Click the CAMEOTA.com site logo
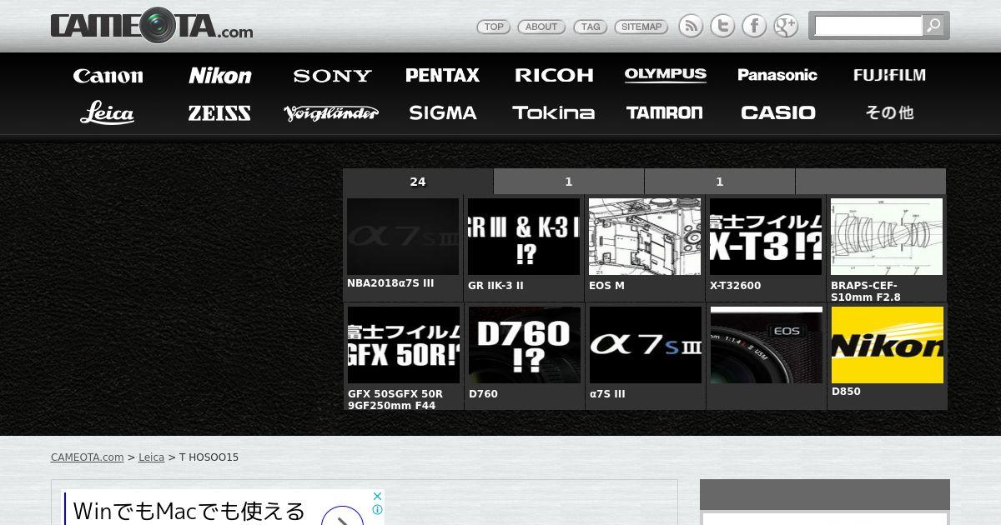 (x=152, y=27)
